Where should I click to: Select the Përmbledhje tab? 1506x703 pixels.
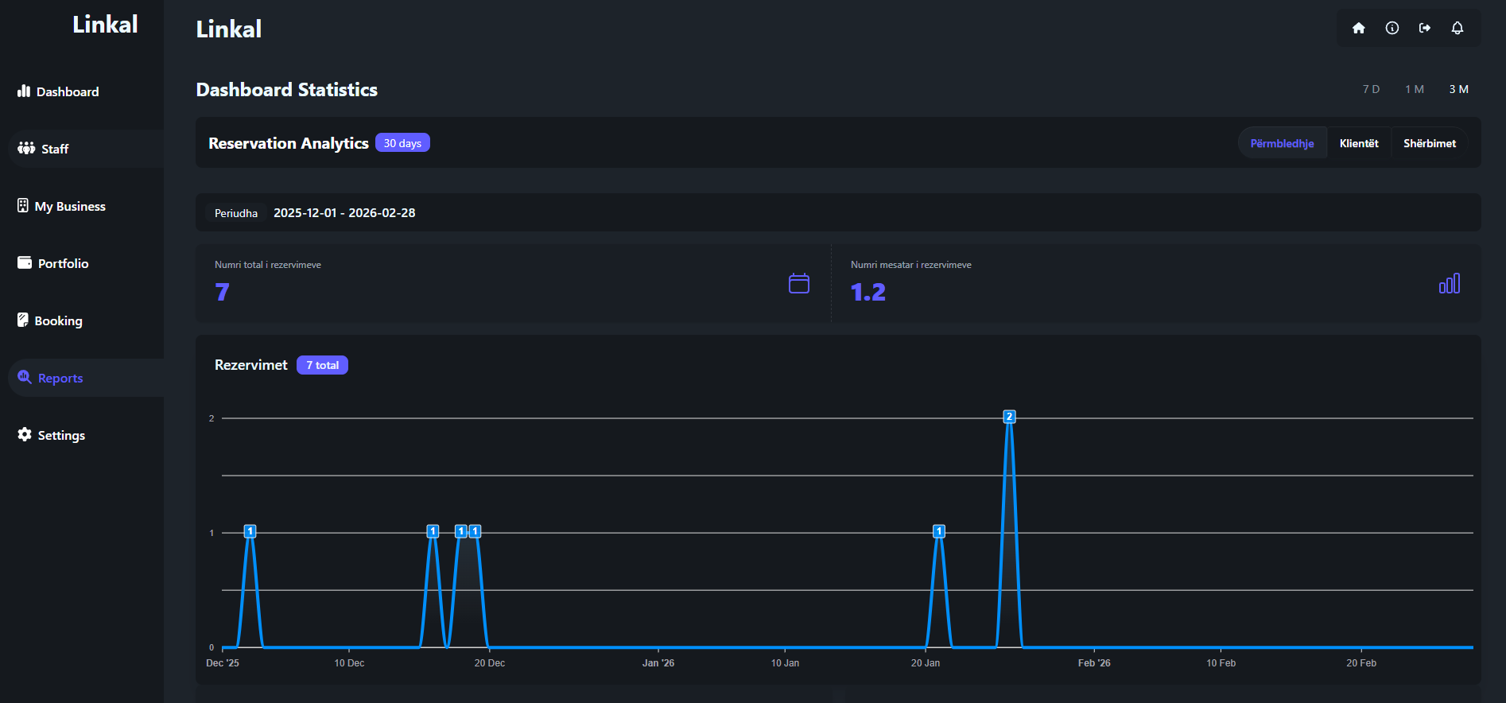click(x=1282, y=143)
